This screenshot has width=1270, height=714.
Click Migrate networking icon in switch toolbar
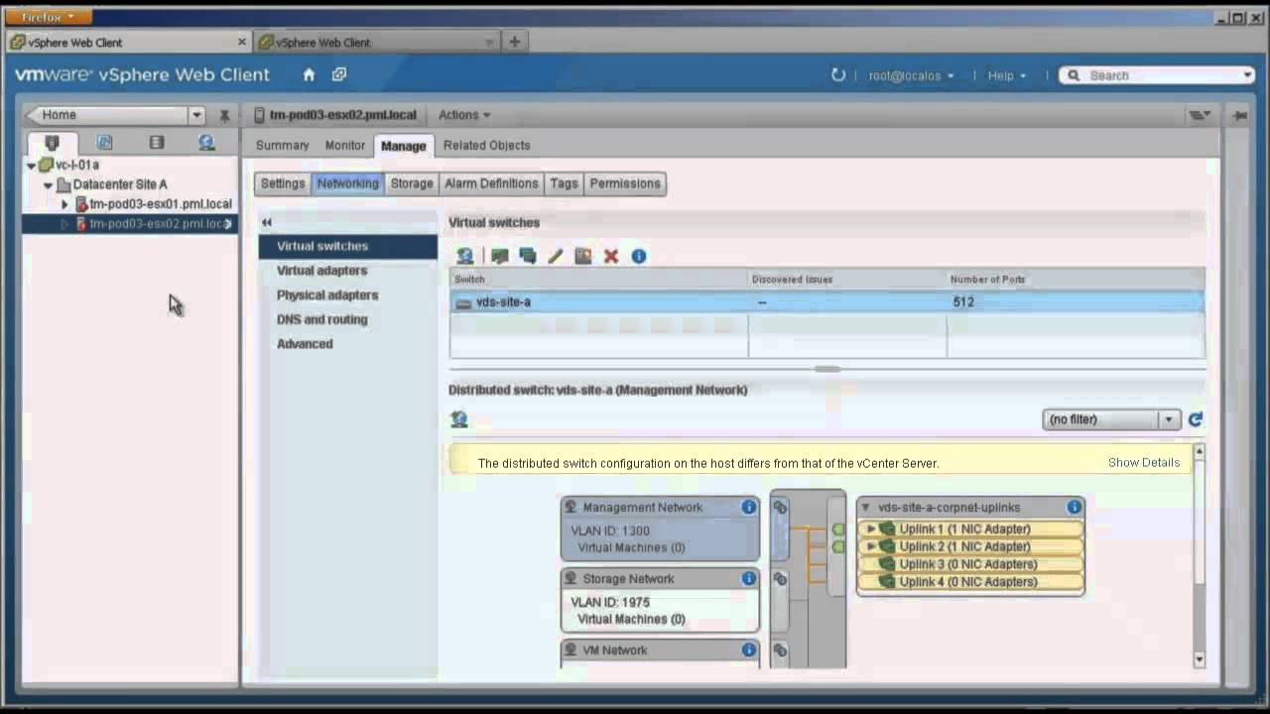point(527,256)
